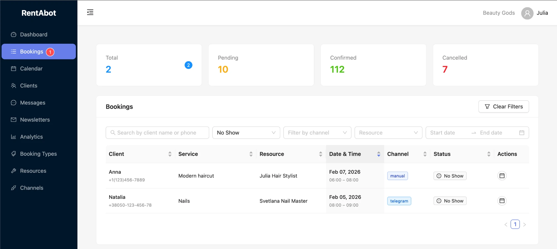Click the Total bookings card
The width and height of the screenshot is (557, 249).
click(x=149, y=65)
